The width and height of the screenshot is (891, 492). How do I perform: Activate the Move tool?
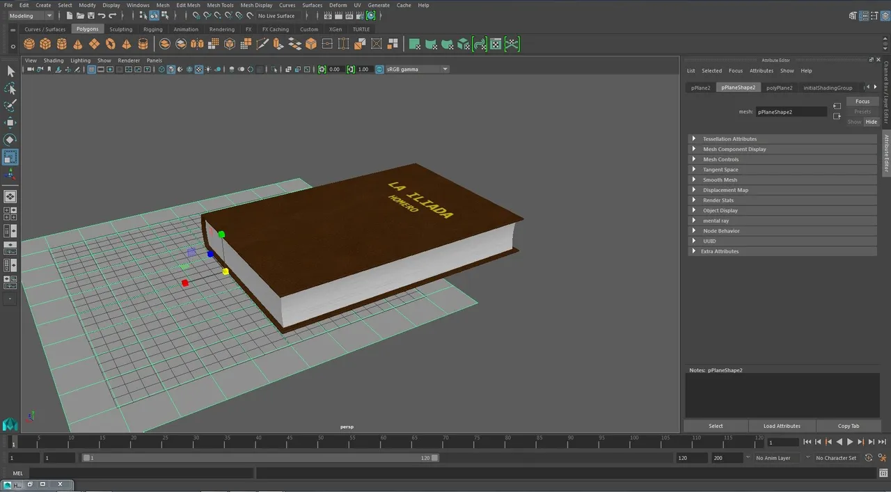click(x=10, y=122)
